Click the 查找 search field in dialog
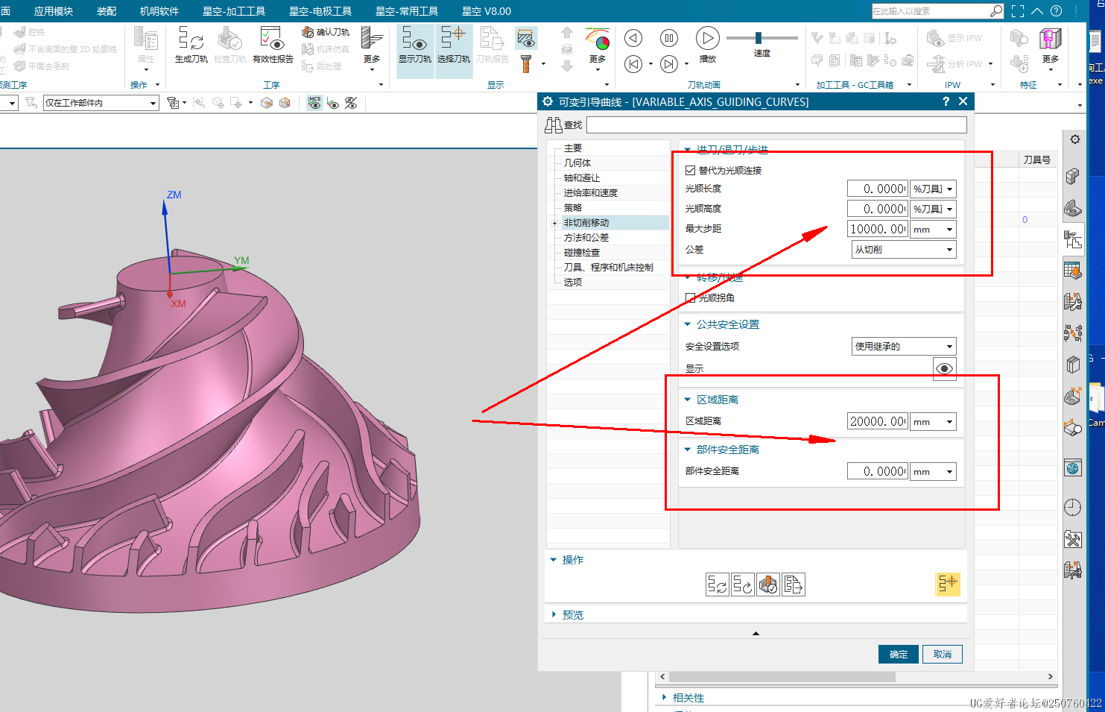 pyautogui.click(x=776, y=125)
